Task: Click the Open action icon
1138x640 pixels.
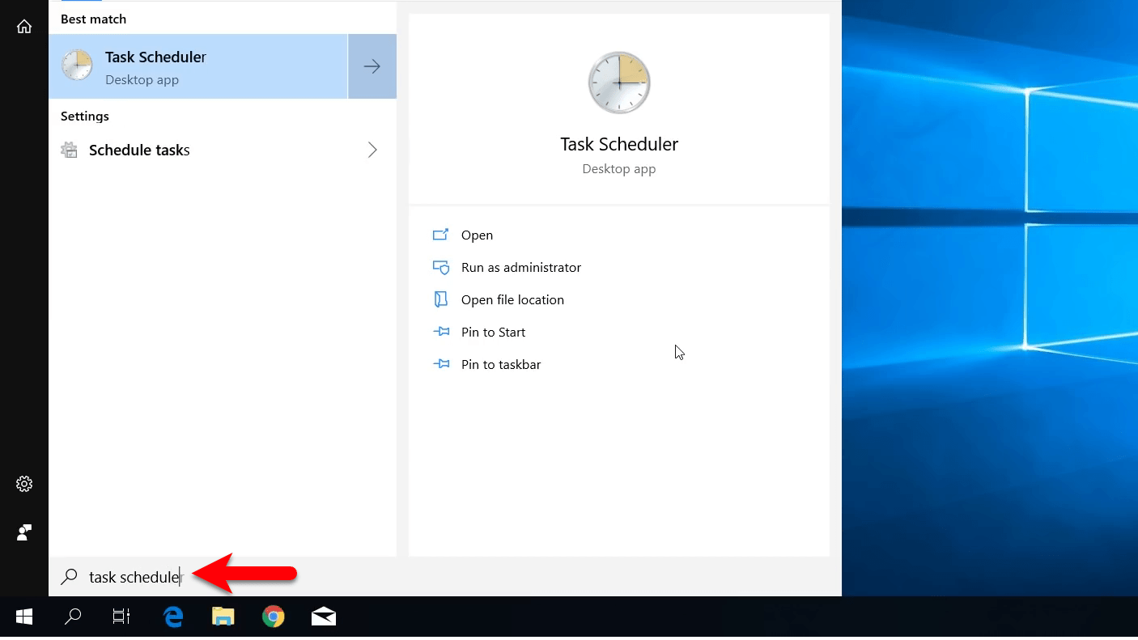Action: pos(441,235)
